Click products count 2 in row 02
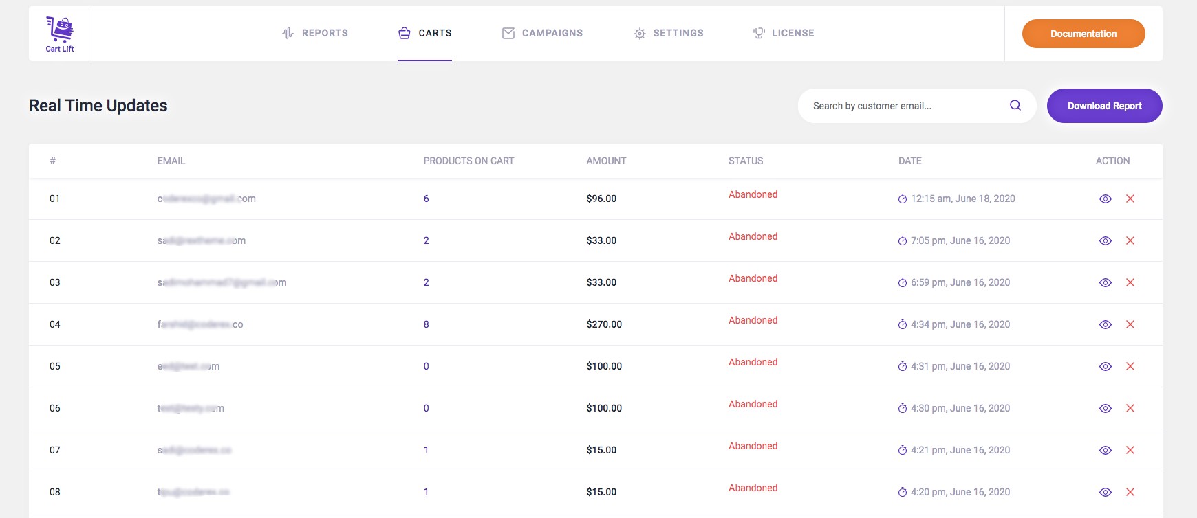 pos(427,240)
